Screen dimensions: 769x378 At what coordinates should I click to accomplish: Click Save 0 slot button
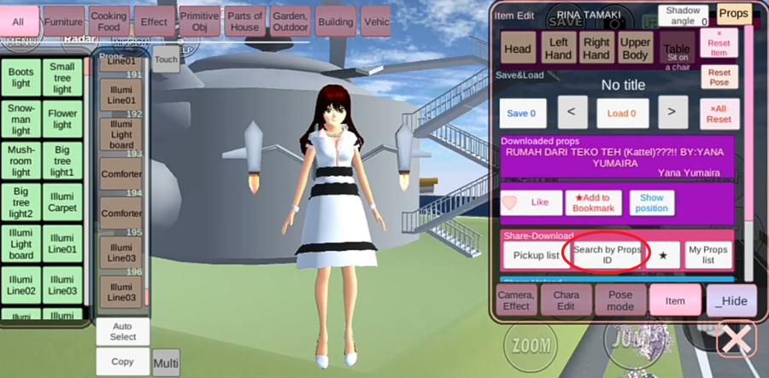(x=523, y=113)
